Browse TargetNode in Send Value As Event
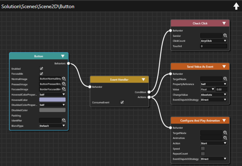The height and width of the screenshot is (166, 242). point(225,79)
